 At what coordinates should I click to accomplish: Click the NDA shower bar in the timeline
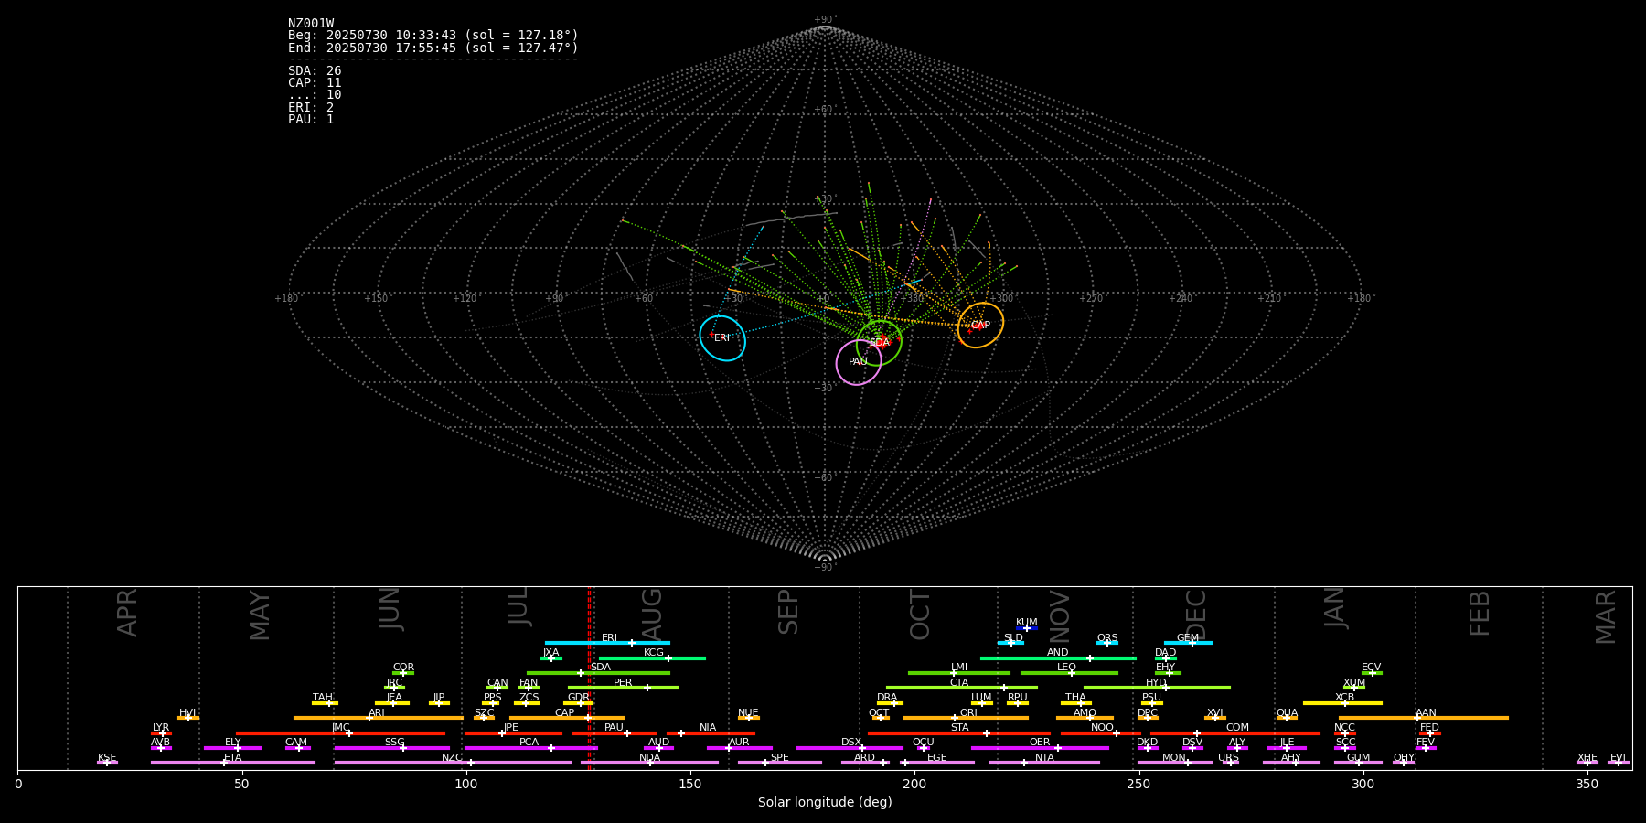[x=649, y=763]
